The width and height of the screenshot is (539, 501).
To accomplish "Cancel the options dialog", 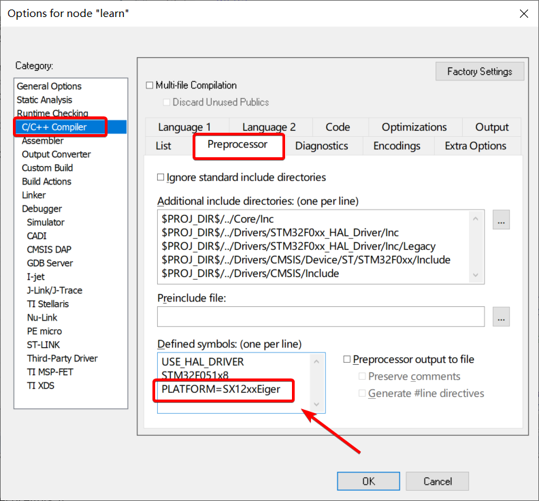I will tap(437, 481).
